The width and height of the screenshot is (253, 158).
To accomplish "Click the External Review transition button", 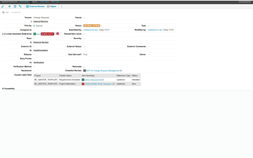I will point(35,6).
